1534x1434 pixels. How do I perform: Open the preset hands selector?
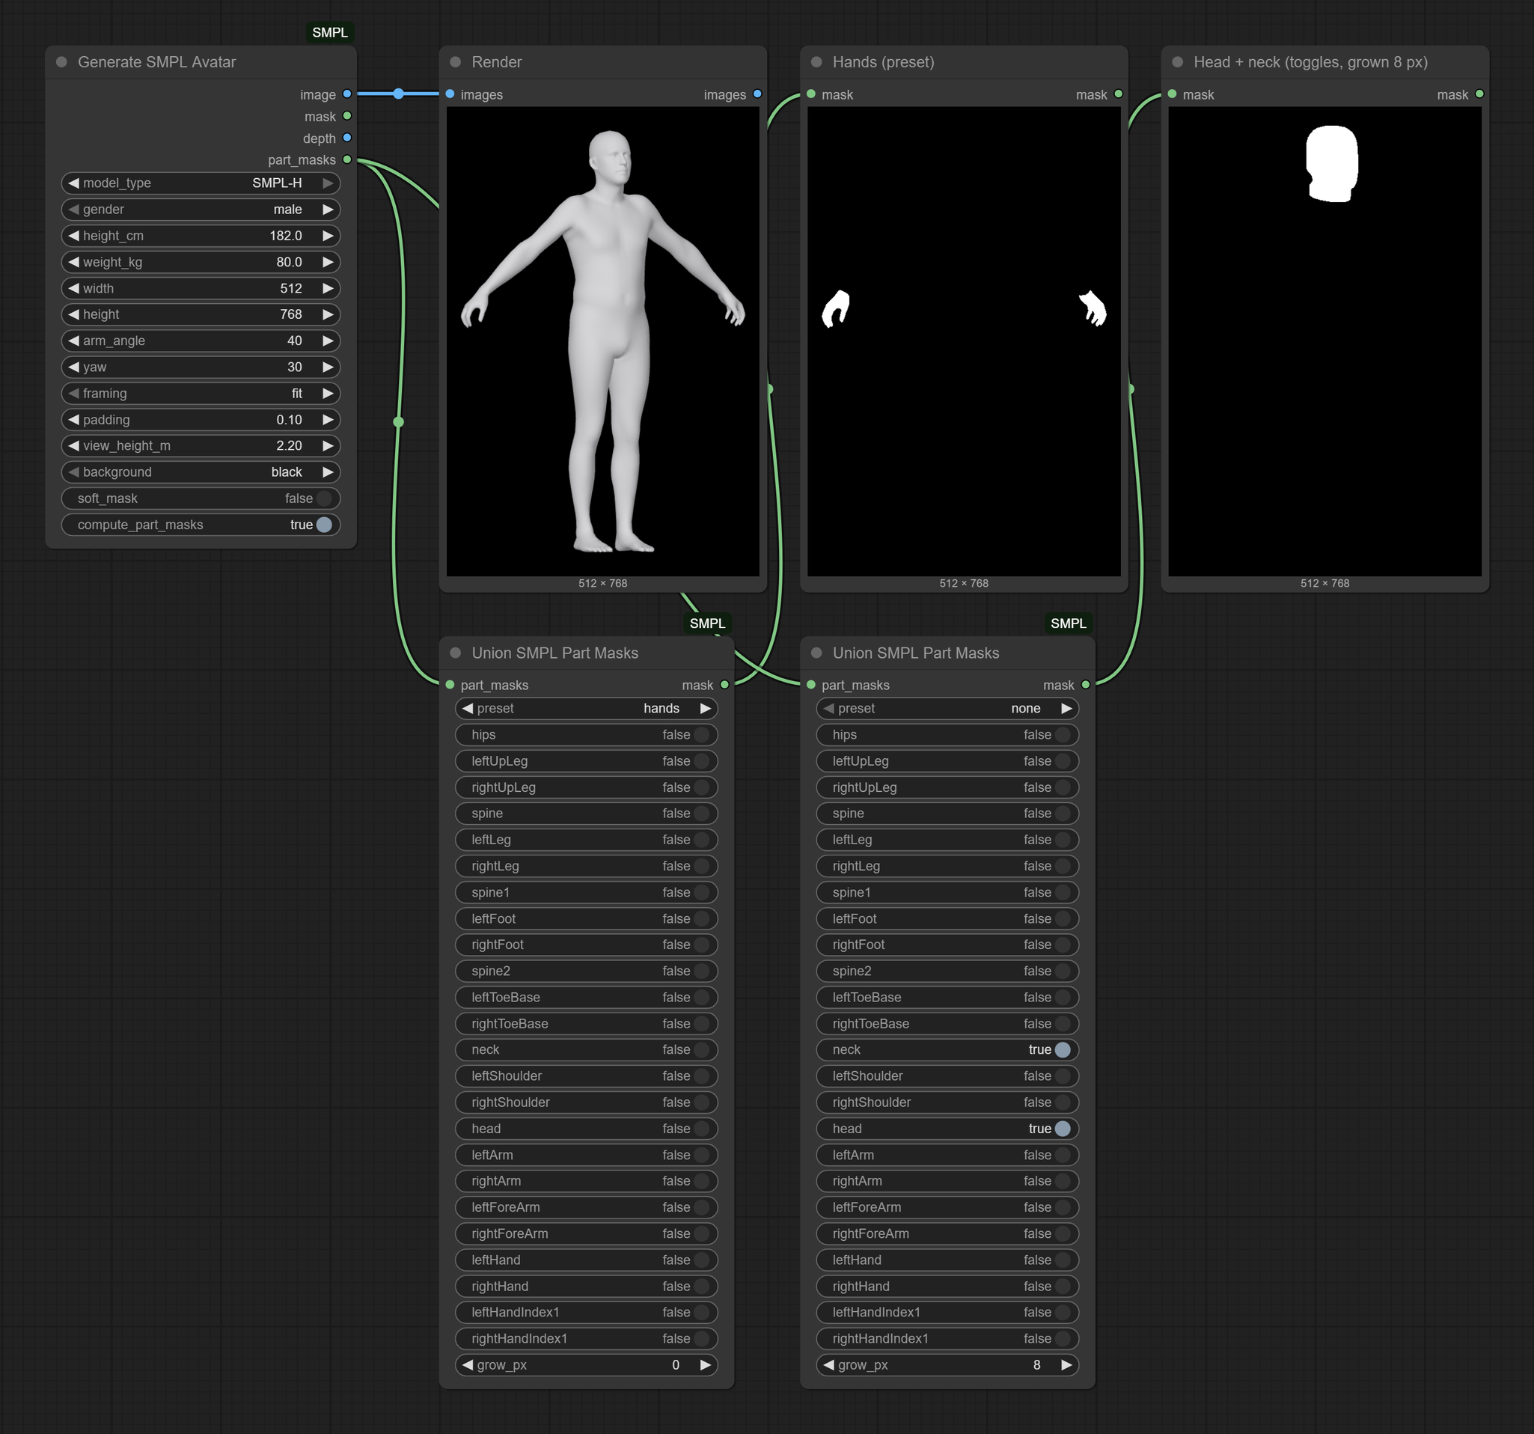tap(587, 709)
